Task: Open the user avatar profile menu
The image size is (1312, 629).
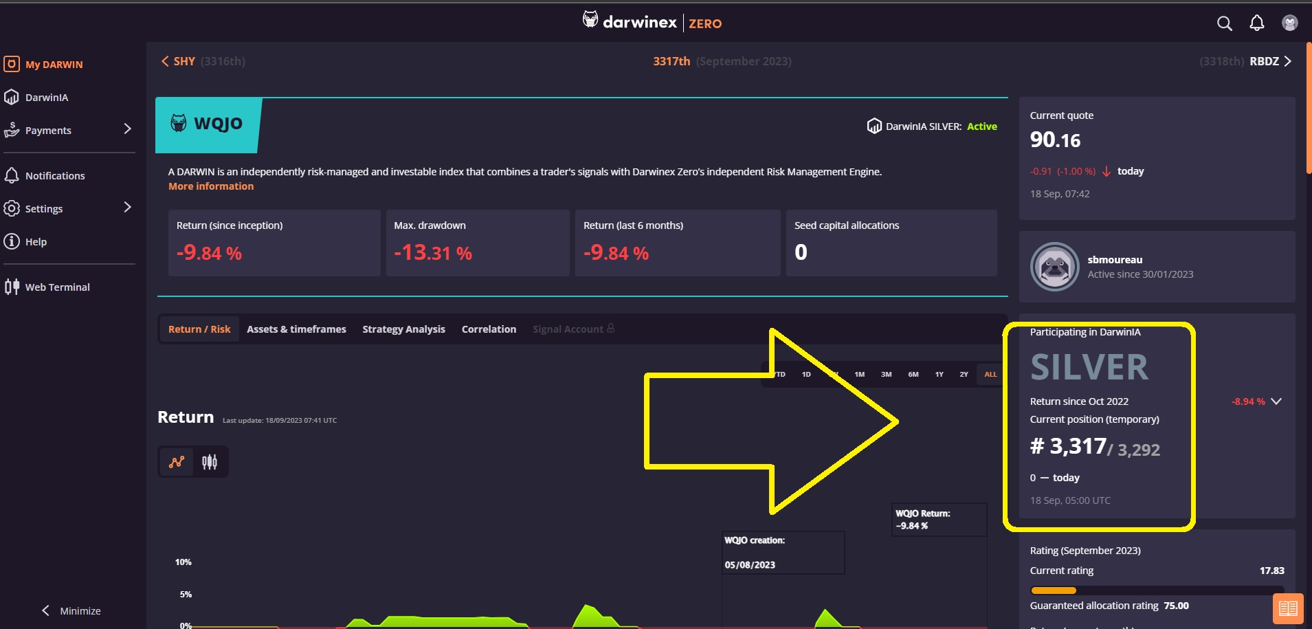Action: [1289, 23]
